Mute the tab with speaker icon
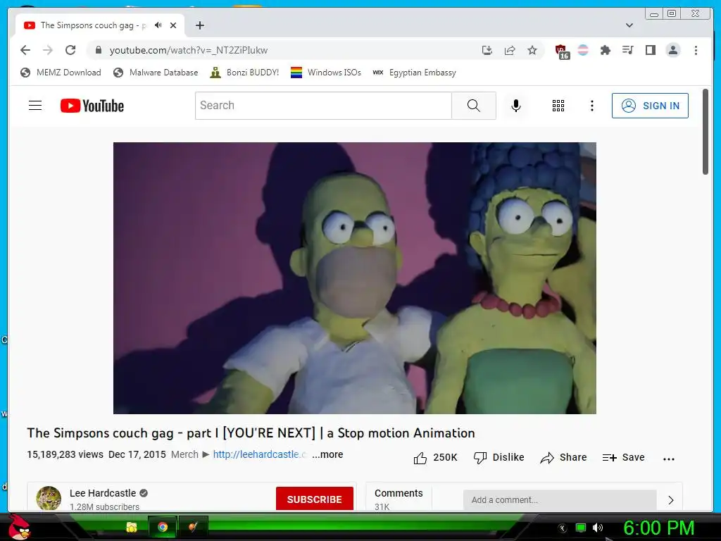 point(158,25)
